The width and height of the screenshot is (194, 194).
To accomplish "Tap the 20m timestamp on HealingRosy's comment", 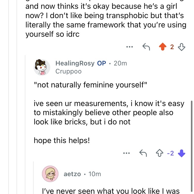I will coord(120,63).
